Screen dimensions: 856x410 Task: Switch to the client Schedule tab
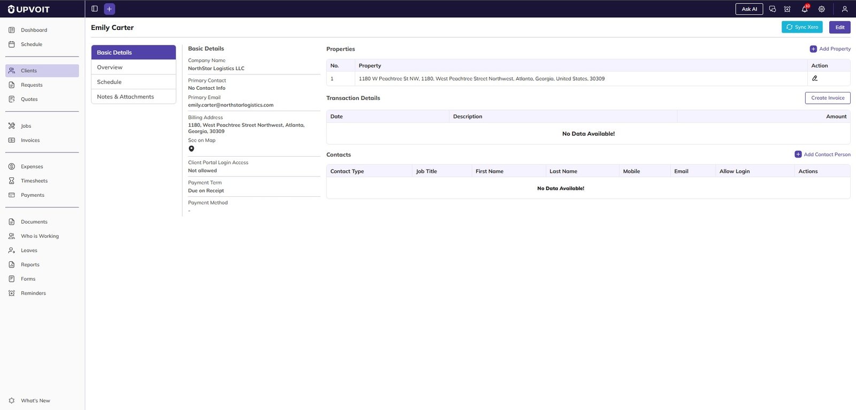click(134, 82)
